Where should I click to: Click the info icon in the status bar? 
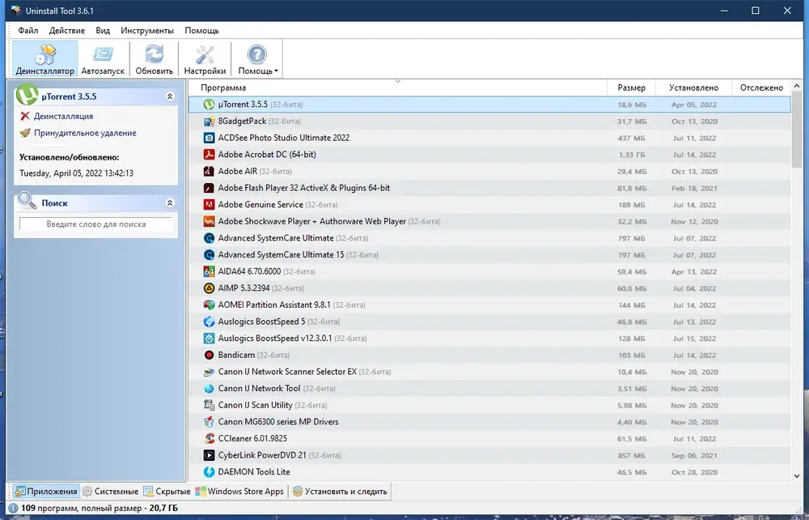tap(13, 508)
